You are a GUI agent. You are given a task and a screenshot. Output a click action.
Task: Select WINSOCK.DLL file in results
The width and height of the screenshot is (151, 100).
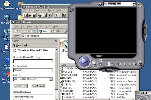69,75
